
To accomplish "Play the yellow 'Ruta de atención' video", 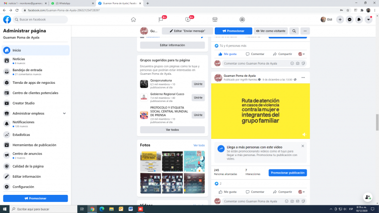I will pyautogui.click(x=260, y=111).
